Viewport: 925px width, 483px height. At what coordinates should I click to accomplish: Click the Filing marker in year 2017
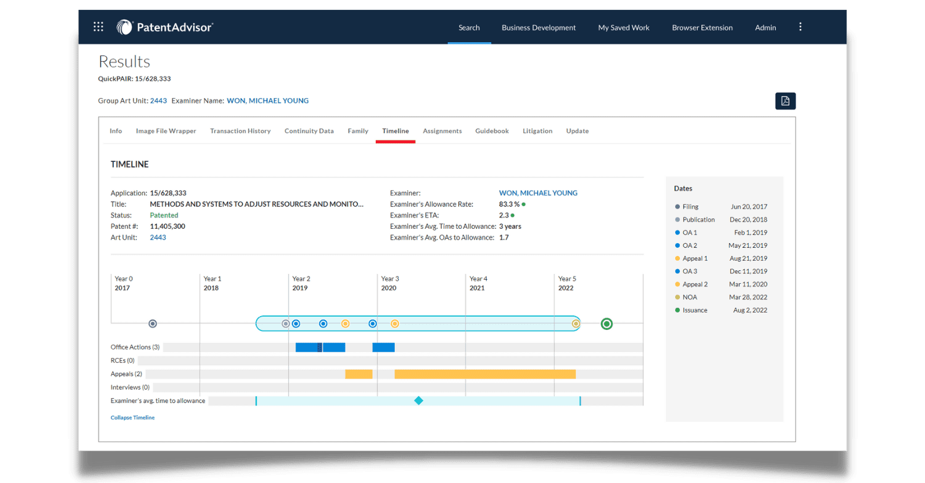click(x=153, y=324)
